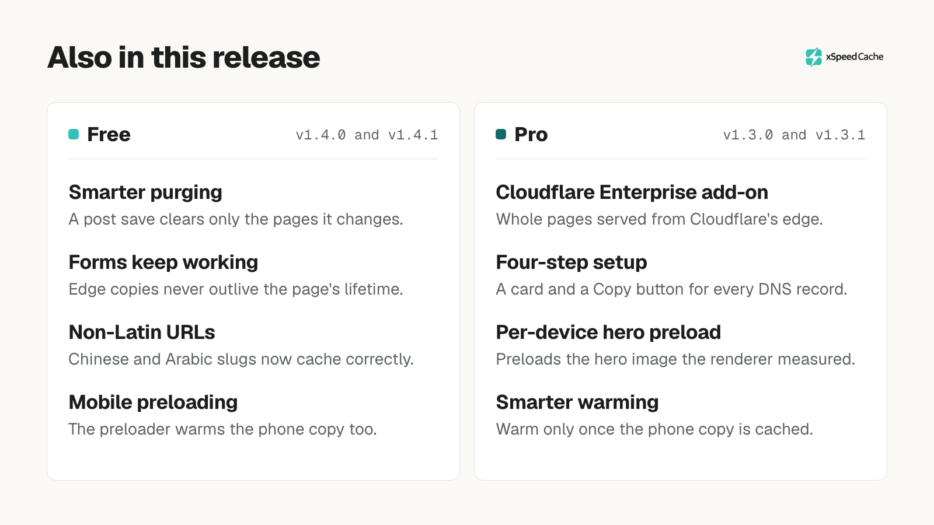
Task: Click 'Edge copies never outlive the page's lifetime.'
Action: 236,289
